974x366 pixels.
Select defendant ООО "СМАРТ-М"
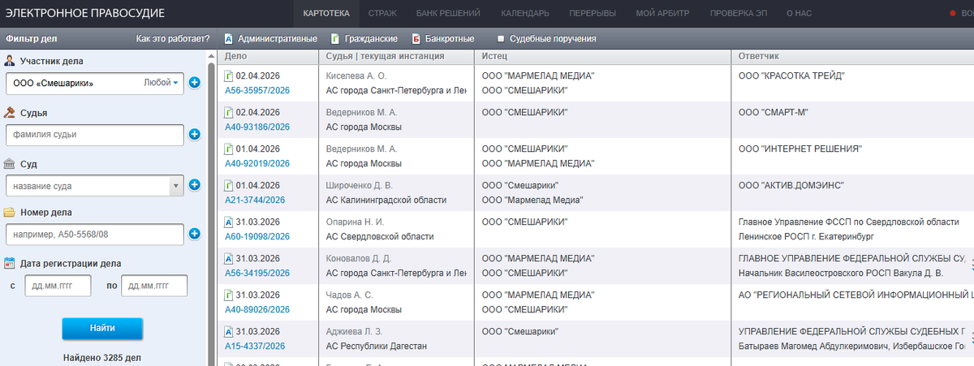point(774,113)
